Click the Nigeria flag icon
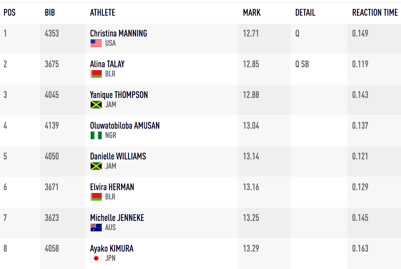The width and height of the screenshot is (401, 269). tap(96, 135)
